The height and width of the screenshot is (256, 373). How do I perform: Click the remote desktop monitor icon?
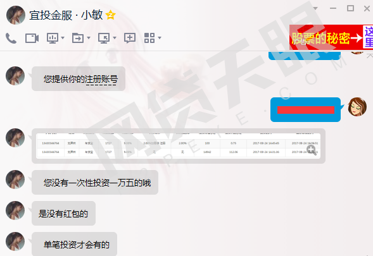(x=104, y=38)
